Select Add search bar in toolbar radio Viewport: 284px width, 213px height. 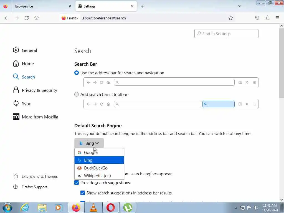[x=77, y=94]
